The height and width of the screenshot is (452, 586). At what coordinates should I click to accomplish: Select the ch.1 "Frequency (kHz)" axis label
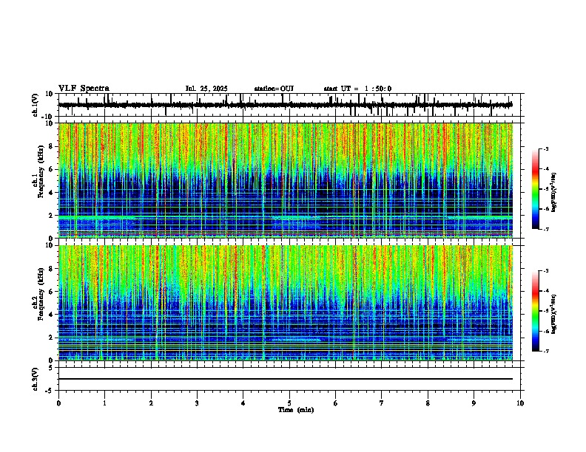click(x=41, y=171)
